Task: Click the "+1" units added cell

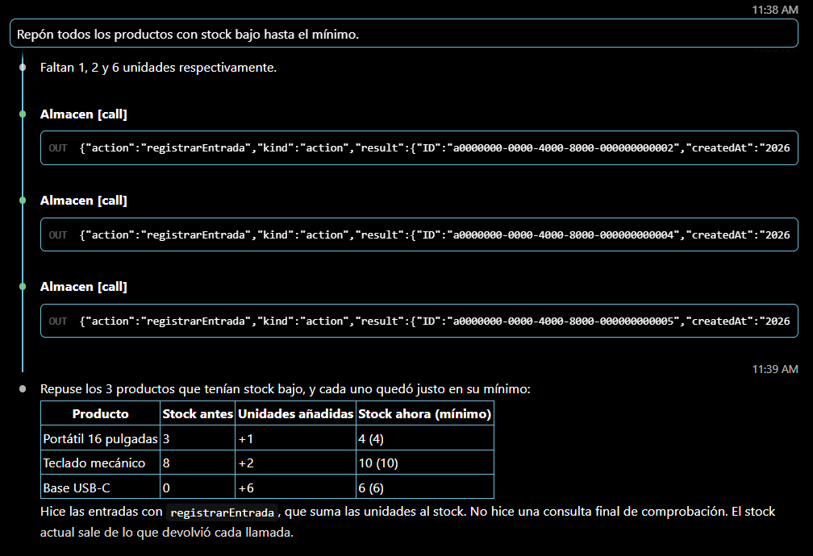Action: pyautogui.click(x=295, y=438)
